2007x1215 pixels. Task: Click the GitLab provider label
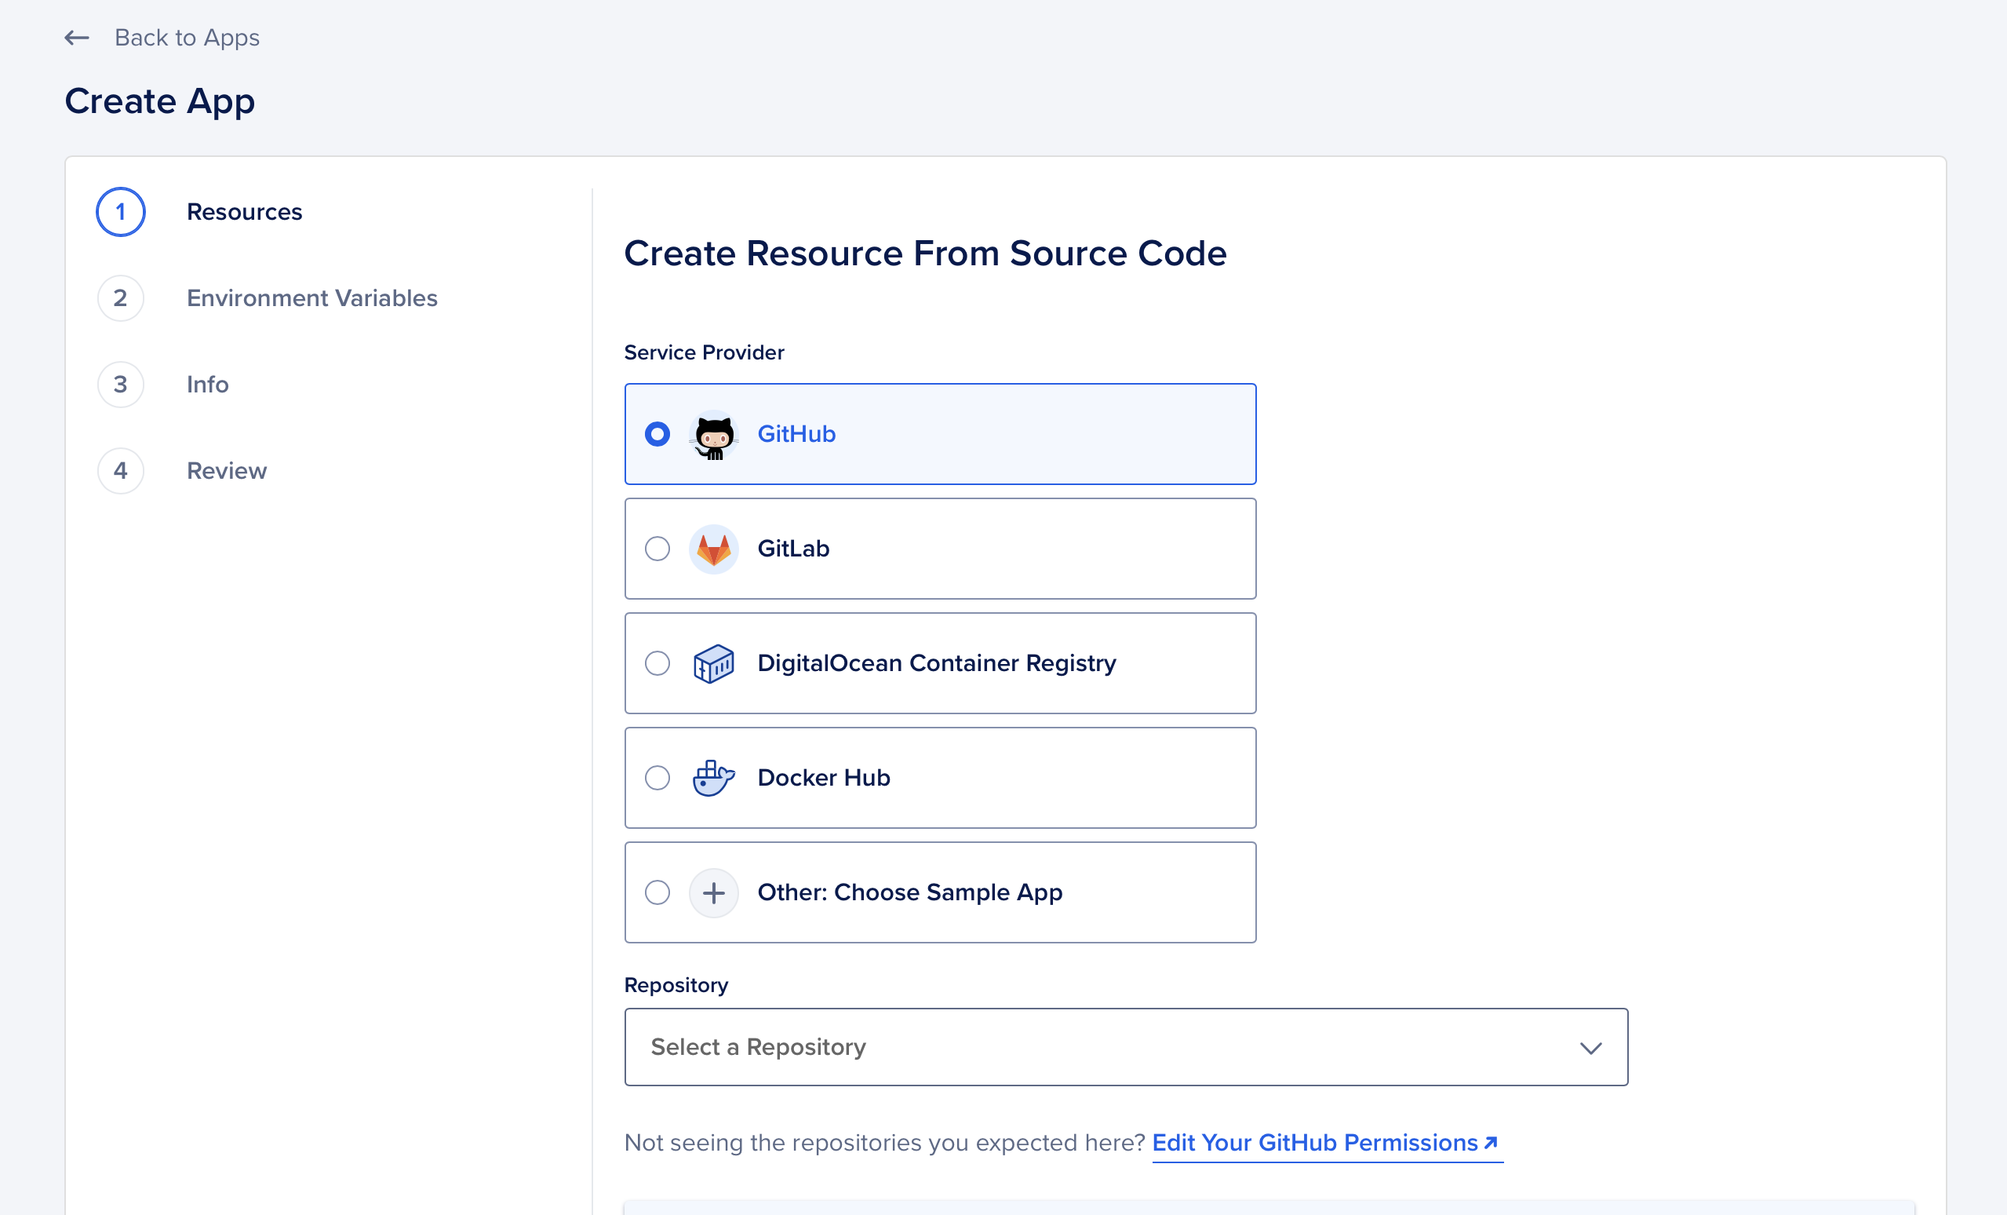[x=793, y=549]
